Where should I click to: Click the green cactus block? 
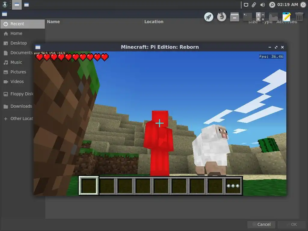268,145
